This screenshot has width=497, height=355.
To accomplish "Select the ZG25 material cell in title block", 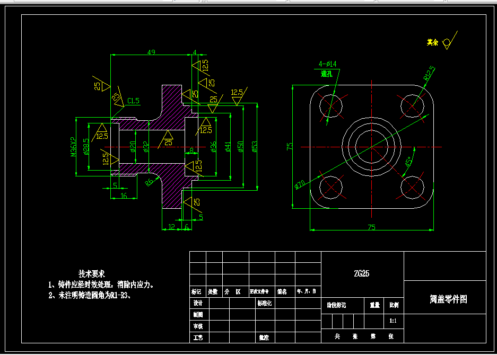I will coord(363,273).
